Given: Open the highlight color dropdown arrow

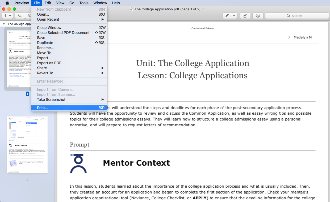Looking at the screenshot, I should click(234, 16).
